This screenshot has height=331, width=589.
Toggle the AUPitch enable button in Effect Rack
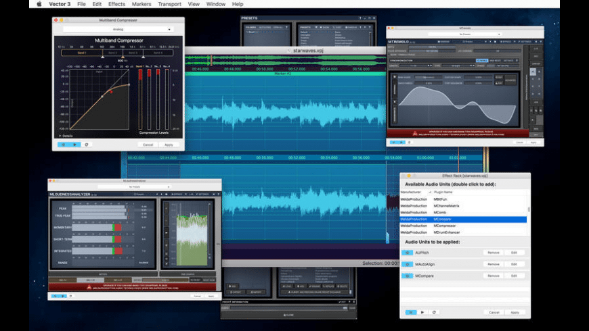click(x=407, y=253)
